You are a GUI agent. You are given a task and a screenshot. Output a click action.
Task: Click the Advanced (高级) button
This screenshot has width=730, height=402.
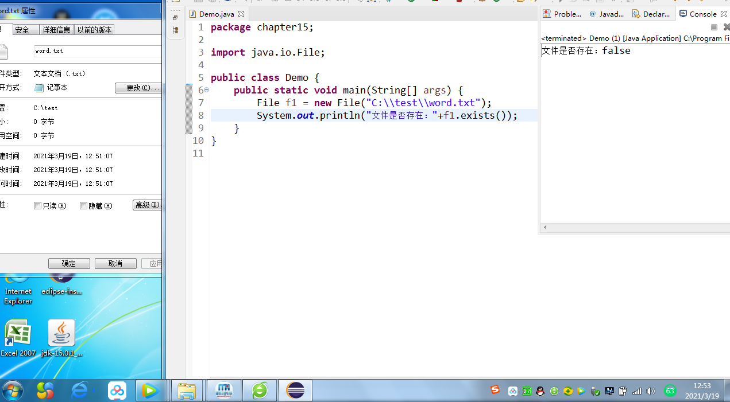148,205
